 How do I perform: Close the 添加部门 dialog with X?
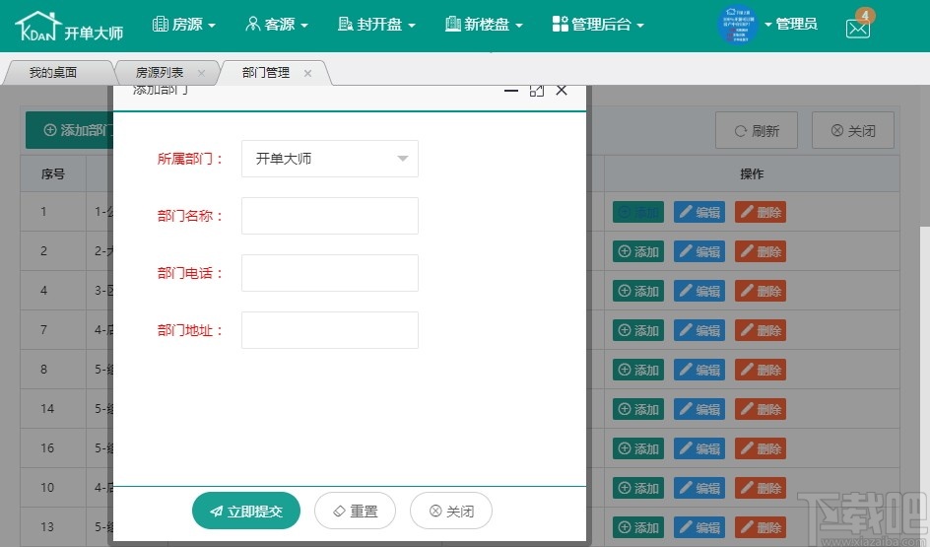(562, 90)
